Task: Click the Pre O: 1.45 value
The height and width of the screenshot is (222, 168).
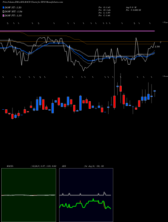Action: pos(104,7)
